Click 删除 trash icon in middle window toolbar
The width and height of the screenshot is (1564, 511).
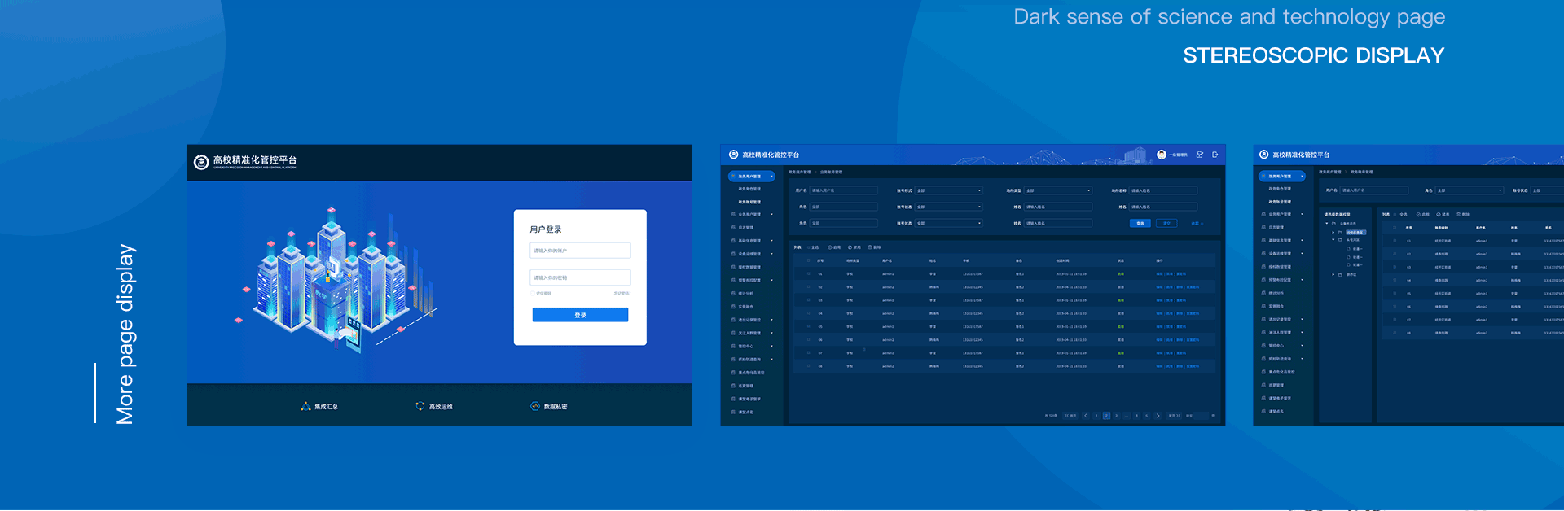[870, 247]
